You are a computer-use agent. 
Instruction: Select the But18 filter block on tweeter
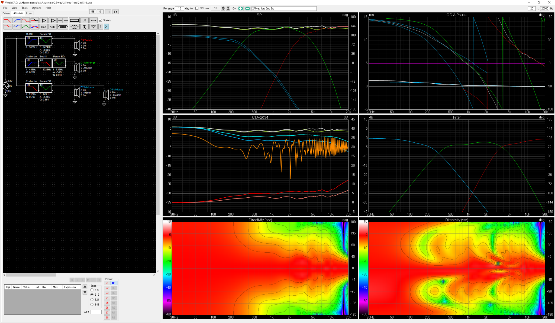[x=32, y=41]
